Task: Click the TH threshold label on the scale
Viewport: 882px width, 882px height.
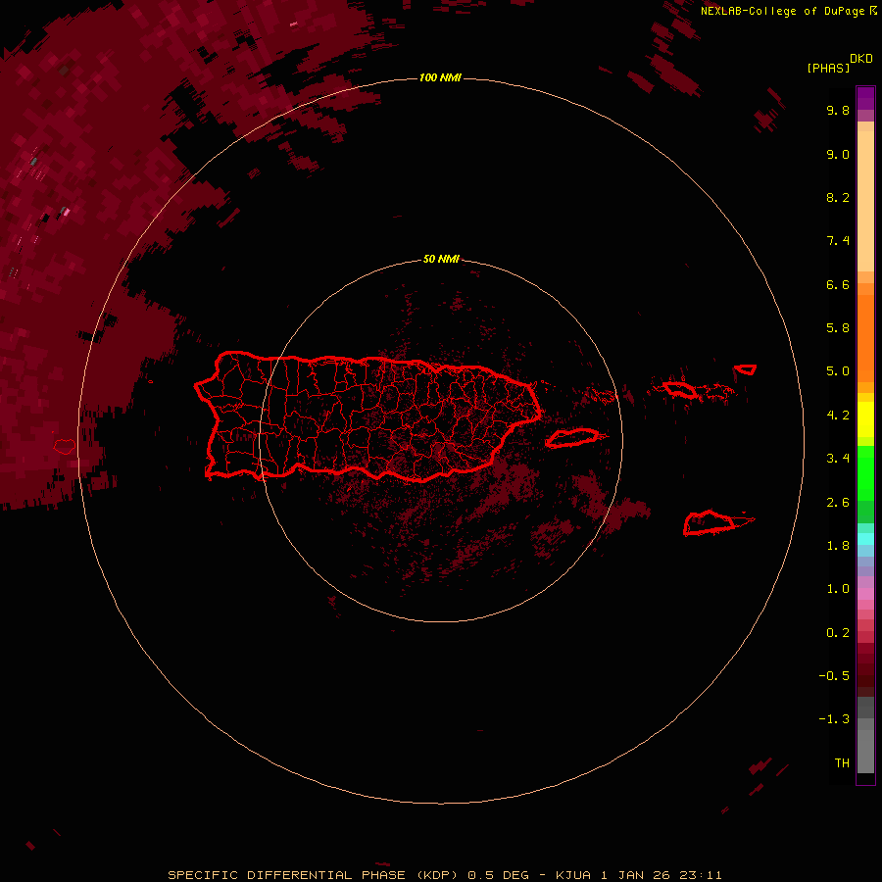Action: point(842,763)
